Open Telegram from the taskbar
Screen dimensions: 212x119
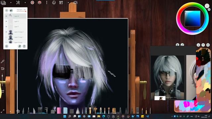(147, 116)
